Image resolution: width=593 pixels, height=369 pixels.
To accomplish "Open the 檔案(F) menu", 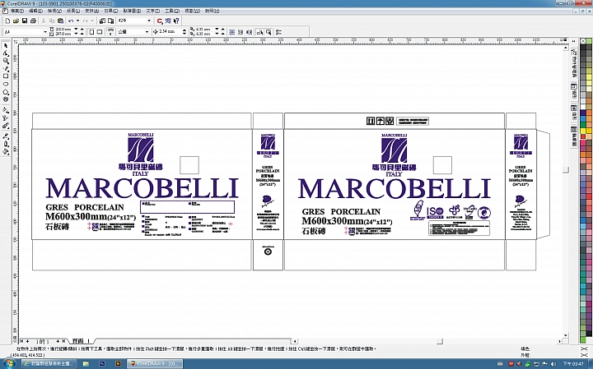I will tap(17, 11).
